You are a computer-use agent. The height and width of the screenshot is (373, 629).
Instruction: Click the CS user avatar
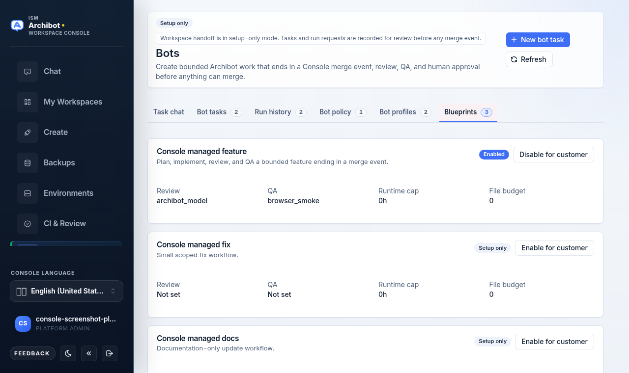coord(23,323)
